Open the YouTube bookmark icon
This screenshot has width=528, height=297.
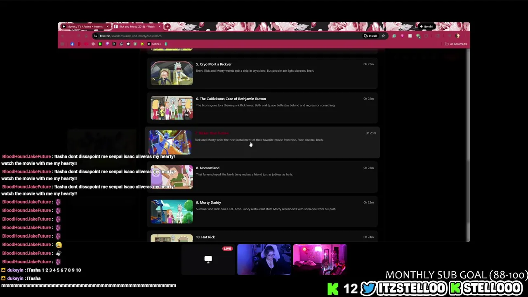[x=86, y=44]
